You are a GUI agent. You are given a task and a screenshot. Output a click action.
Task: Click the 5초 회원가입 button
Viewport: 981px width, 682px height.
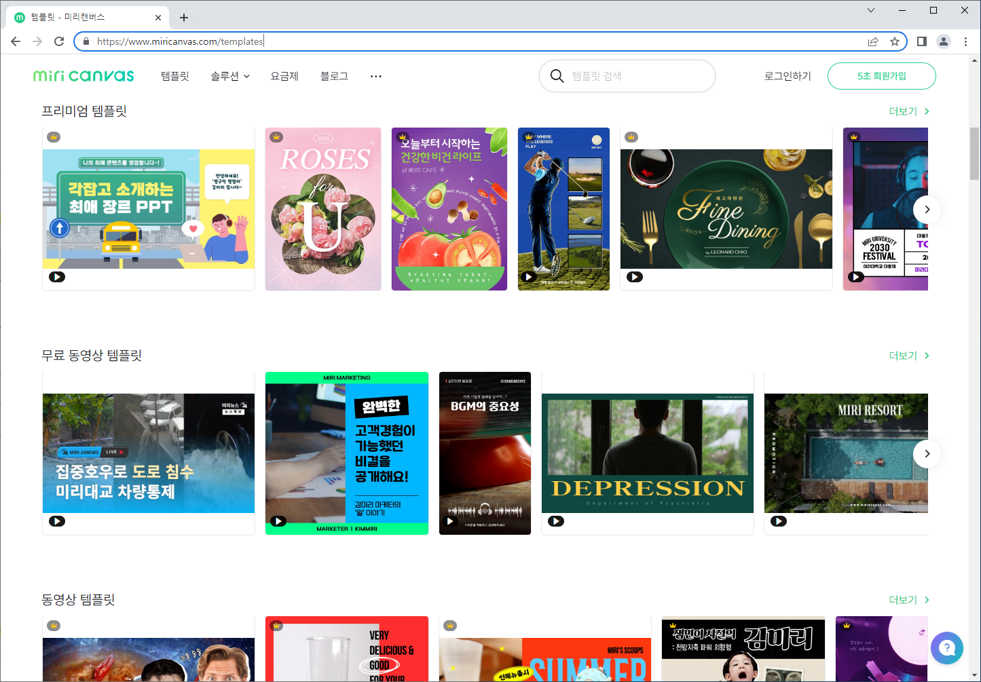(882, 76)
